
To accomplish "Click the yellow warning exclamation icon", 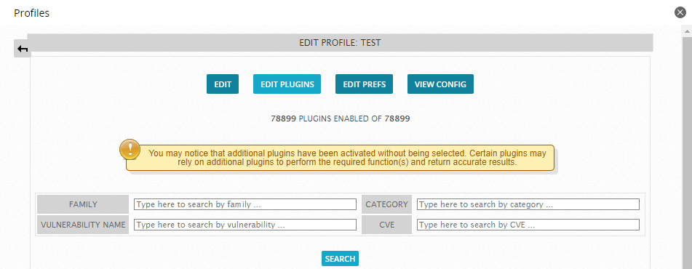I will [x=130, y=150].
